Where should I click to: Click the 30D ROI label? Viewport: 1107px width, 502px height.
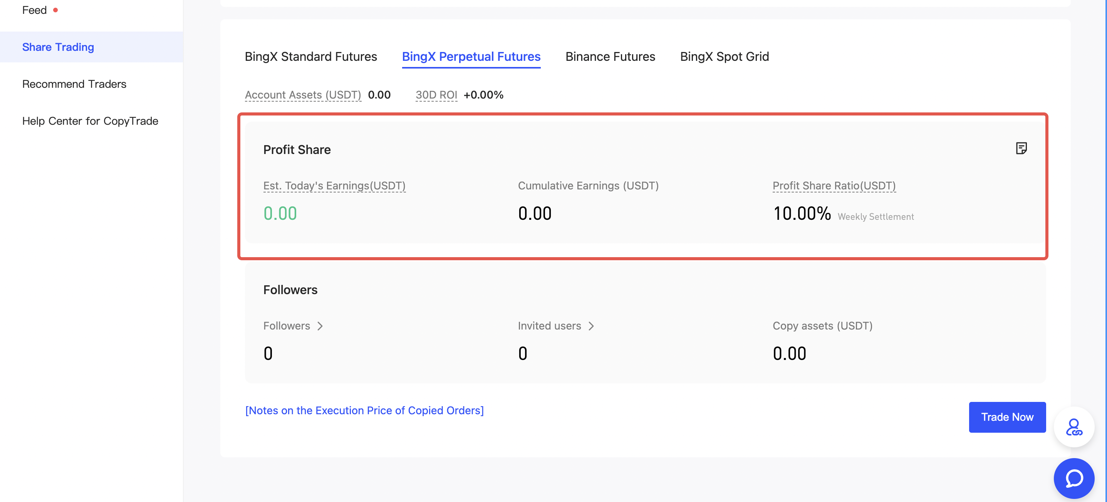(436, 95)
